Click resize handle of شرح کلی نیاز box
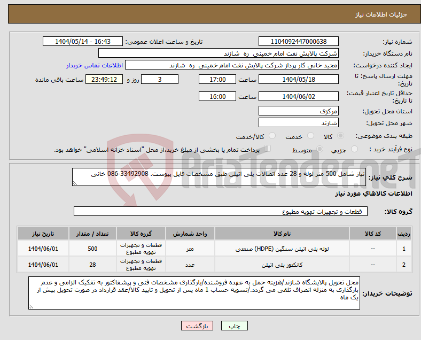Viewport: 421px width, 340px height. (75, 183)
